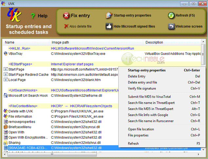Click the C:\Windows\system32\blank.htm path
The image size is (208, 159).
(x=76, y=80)
